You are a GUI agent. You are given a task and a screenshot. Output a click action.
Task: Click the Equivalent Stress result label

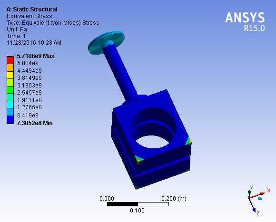point(30,16)
